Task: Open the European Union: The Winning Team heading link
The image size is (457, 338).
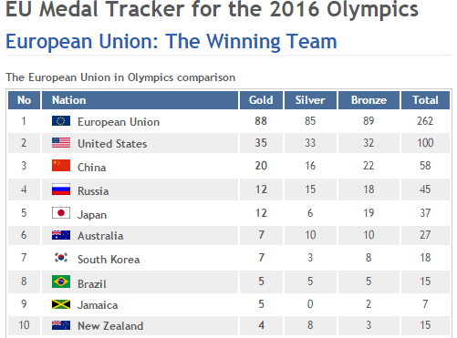Action: tap(171, 42)
